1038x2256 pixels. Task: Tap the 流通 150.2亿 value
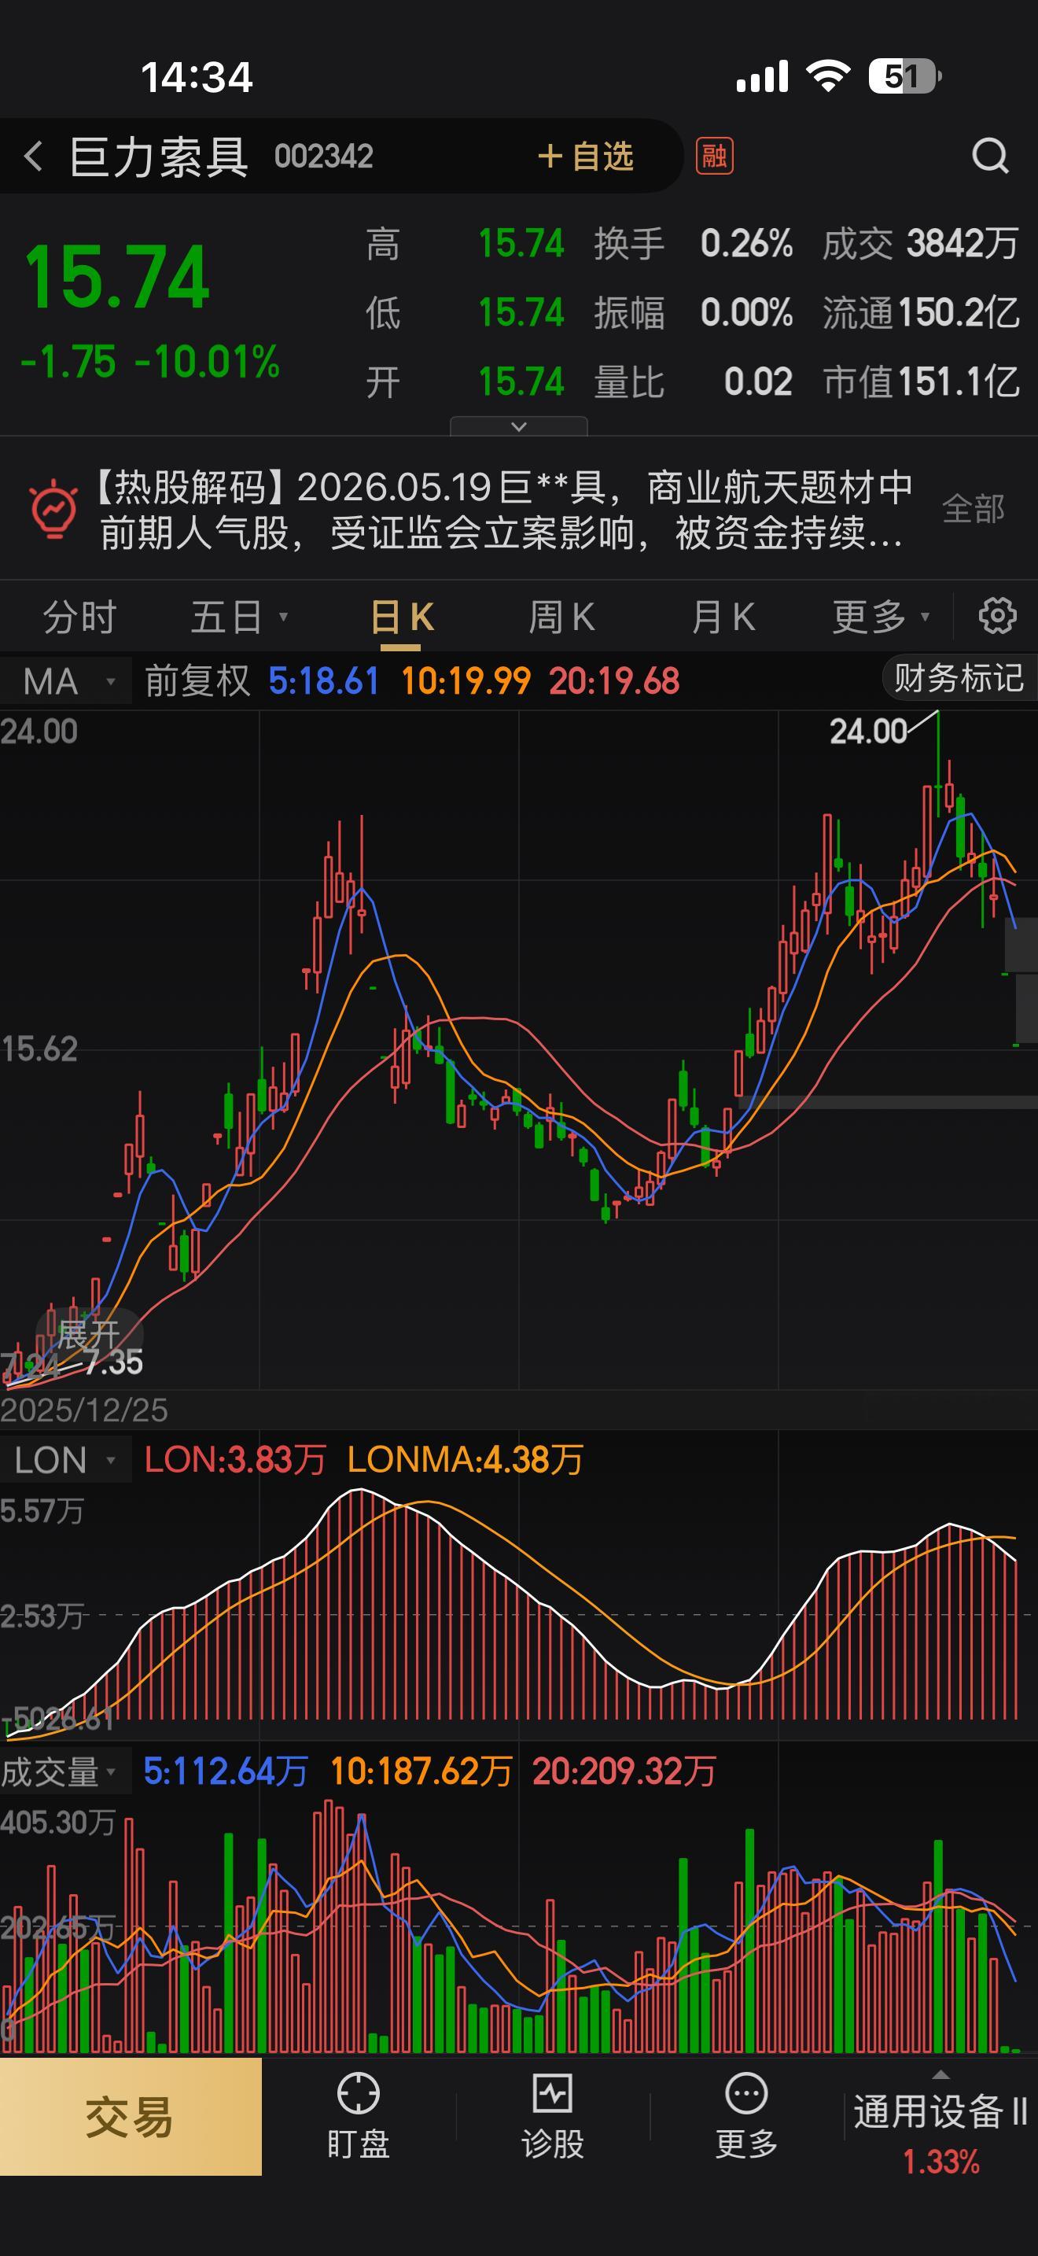click(x=959, y=312)
